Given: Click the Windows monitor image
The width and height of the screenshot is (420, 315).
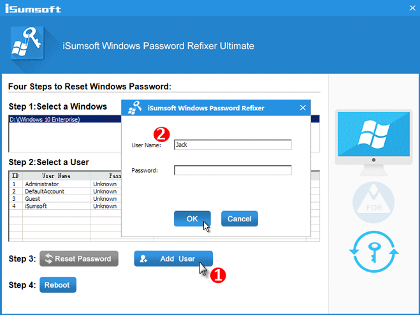Looking at the screenshot, I should pos(373,142).
